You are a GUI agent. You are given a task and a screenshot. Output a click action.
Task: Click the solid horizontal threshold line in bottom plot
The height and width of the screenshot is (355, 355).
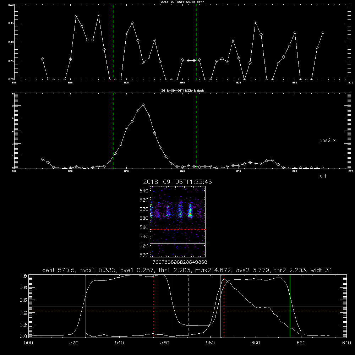187,306
